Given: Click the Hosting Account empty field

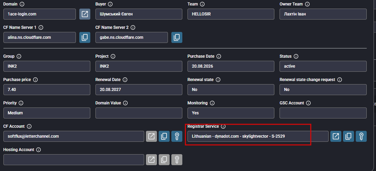Looking at the screenshot, I should pyautogui.click(x=73, y=159).
